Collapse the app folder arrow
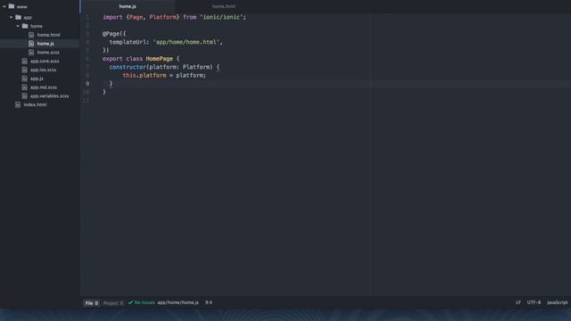 12,17
